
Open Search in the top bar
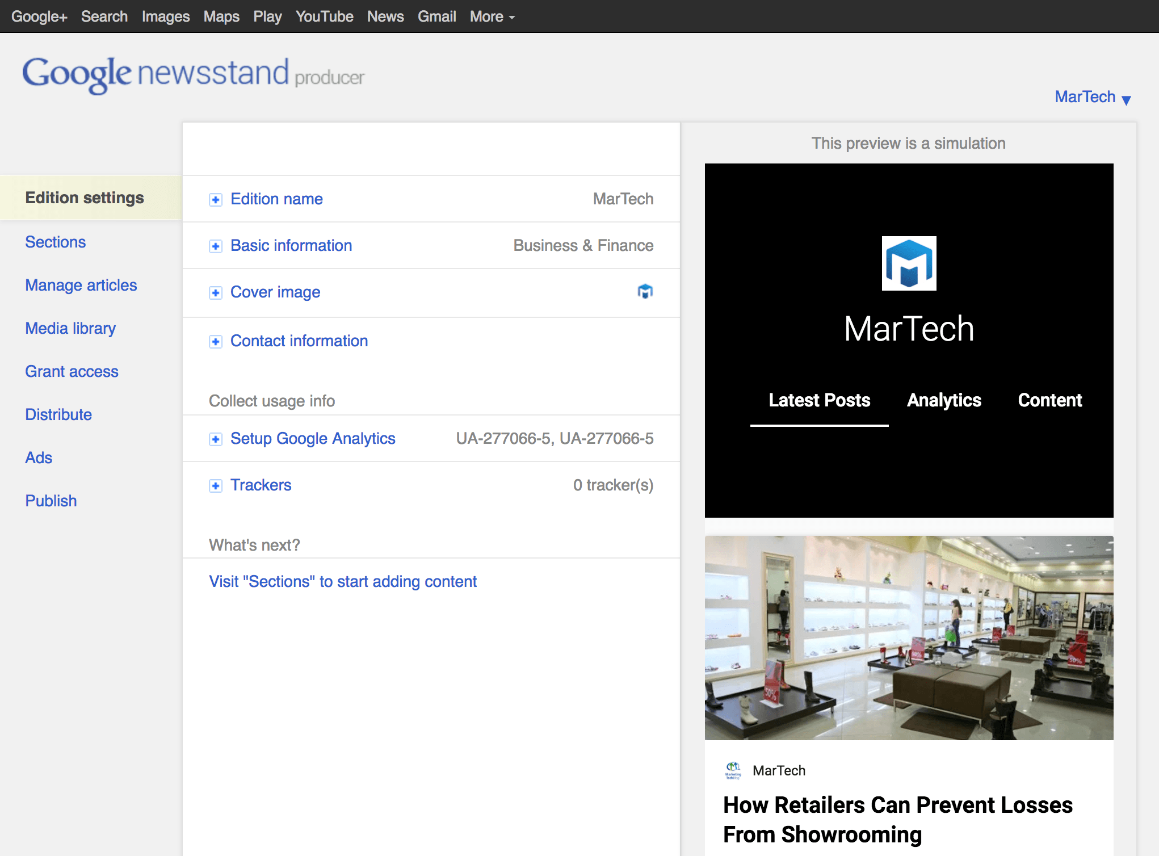tap(104, 16)
